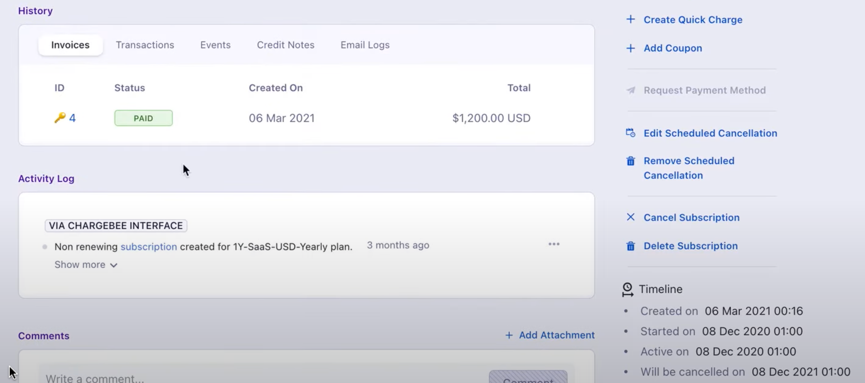
Task: Follow the subscription link in activity entry
Action: [x=149, y=246]
